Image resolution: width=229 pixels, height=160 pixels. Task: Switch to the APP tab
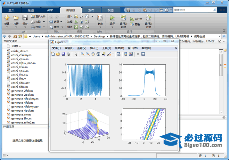tap(50, 10)
